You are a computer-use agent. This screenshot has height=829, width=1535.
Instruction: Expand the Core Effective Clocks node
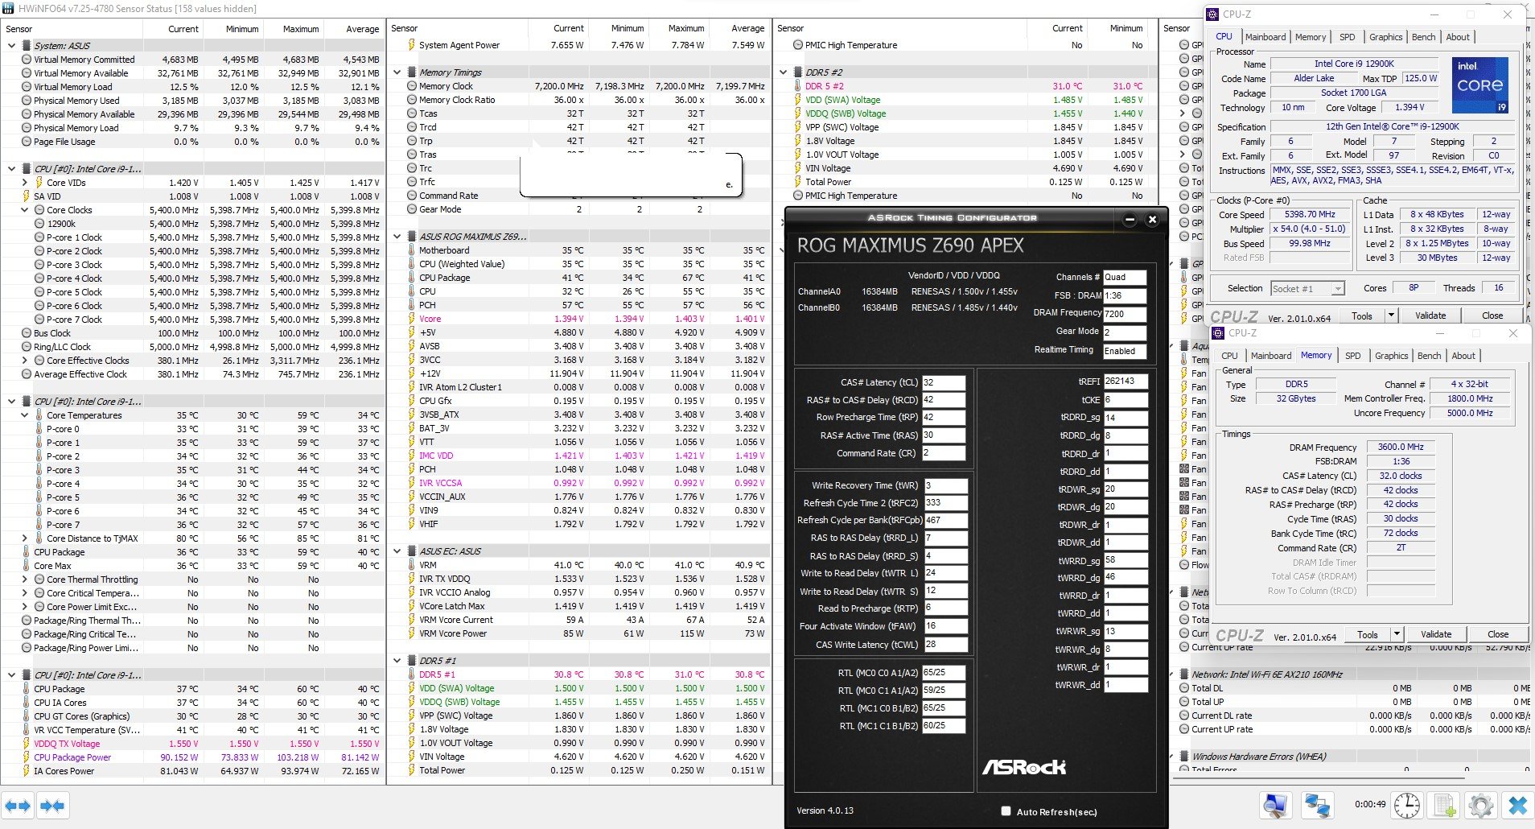[x=24, y=361]
